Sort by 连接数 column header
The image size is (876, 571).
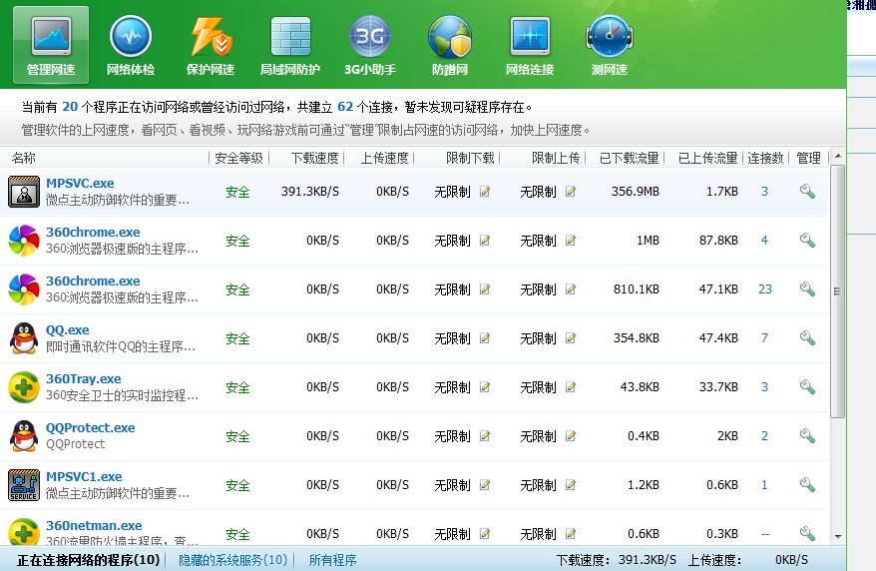(765, 158)
